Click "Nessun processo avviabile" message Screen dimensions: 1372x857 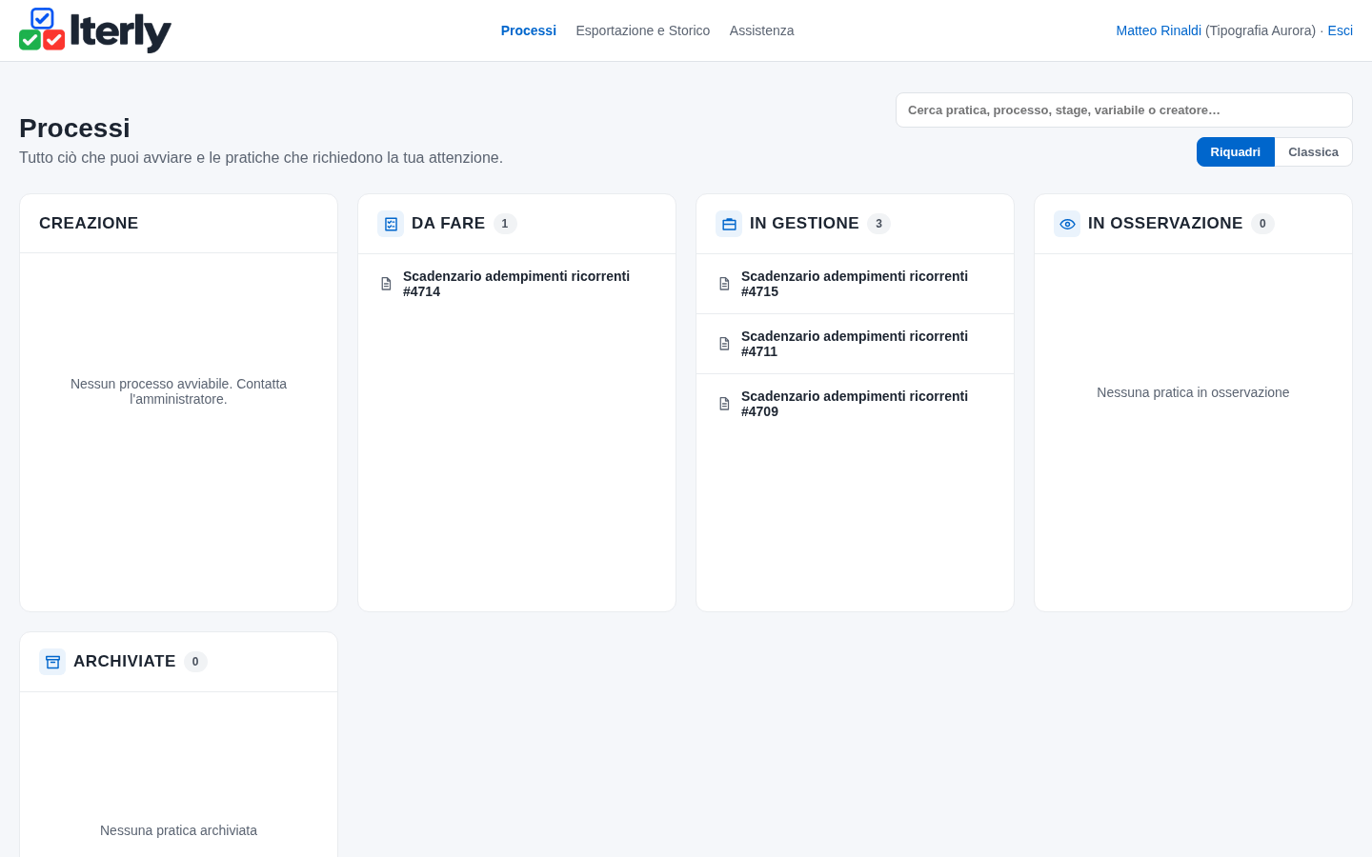click(178, 391)
